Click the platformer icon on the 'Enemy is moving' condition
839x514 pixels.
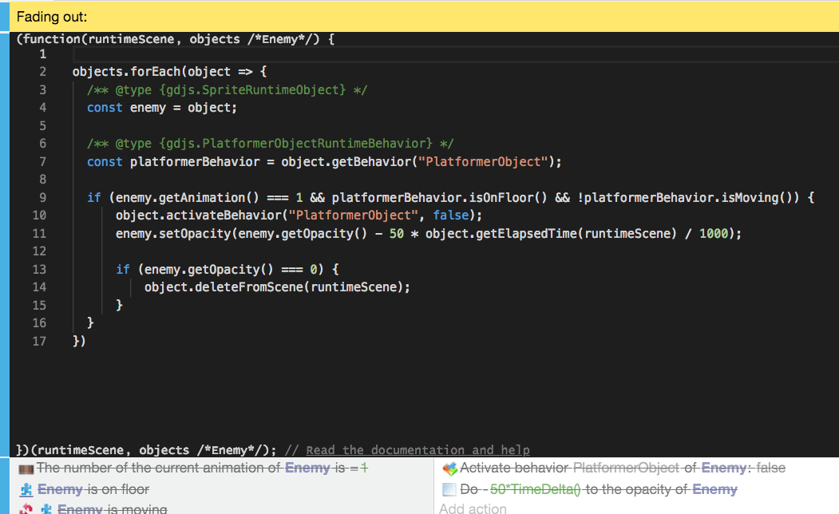tap(46, 508)
